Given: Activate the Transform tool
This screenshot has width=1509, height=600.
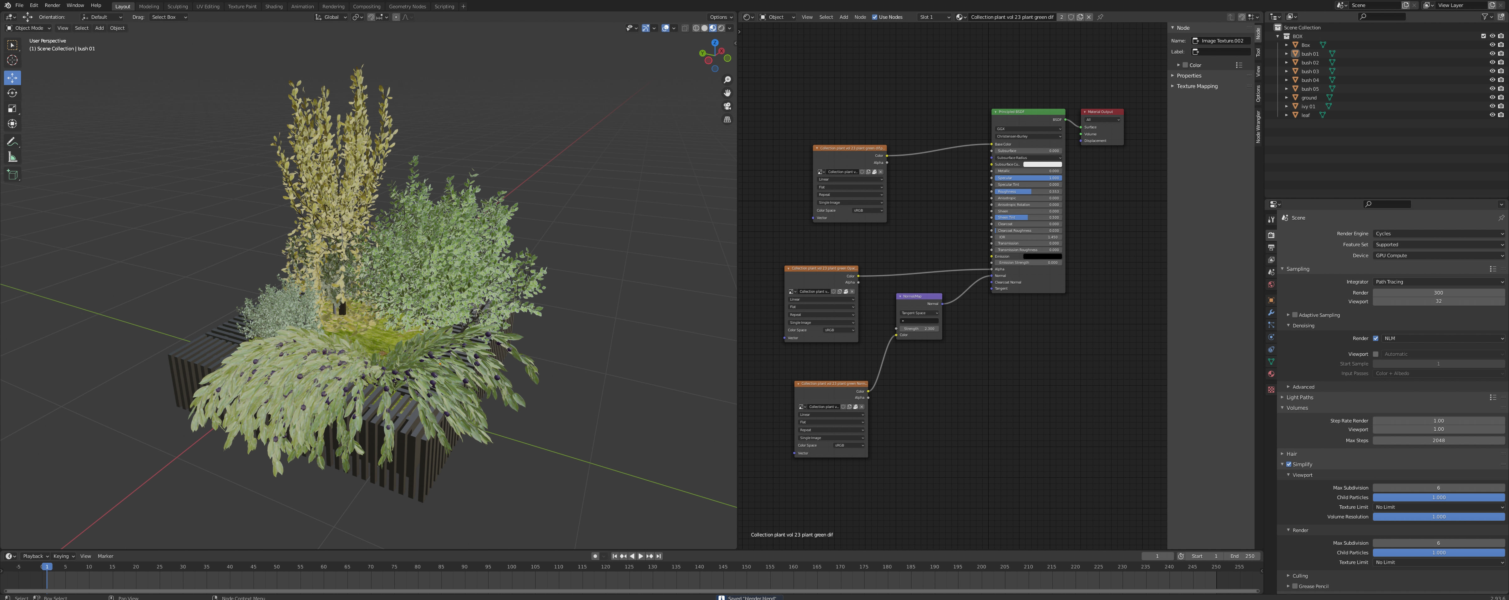Looking at the screenshot, I should point(12,123).
